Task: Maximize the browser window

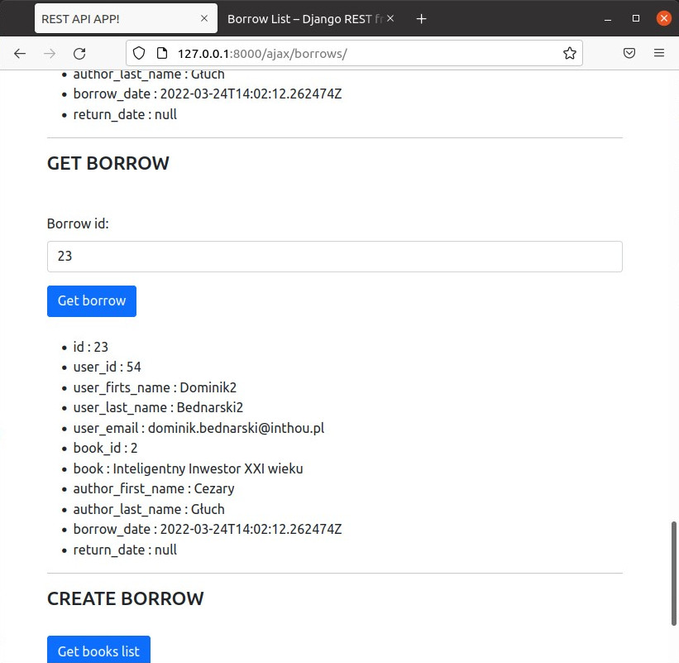Action: tap(636, 18)
